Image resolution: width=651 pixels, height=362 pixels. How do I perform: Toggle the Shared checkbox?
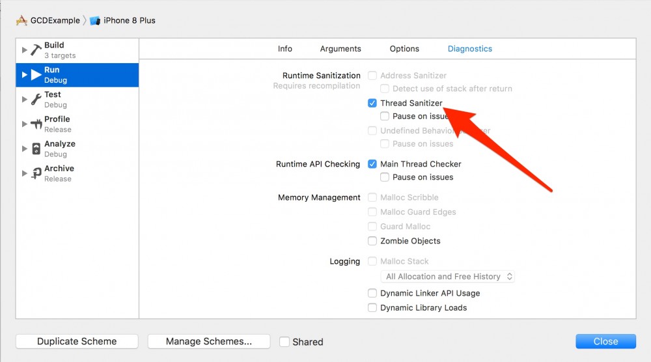[284, 342]
